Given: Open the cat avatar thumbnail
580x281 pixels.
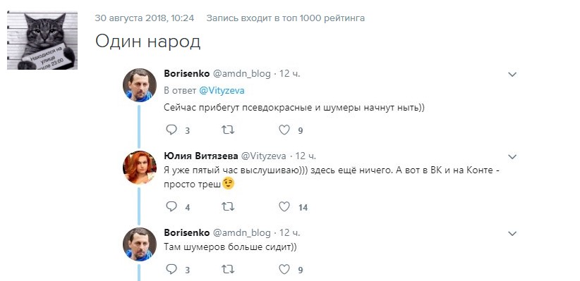Looking at the screenshot, I should 42,40.
